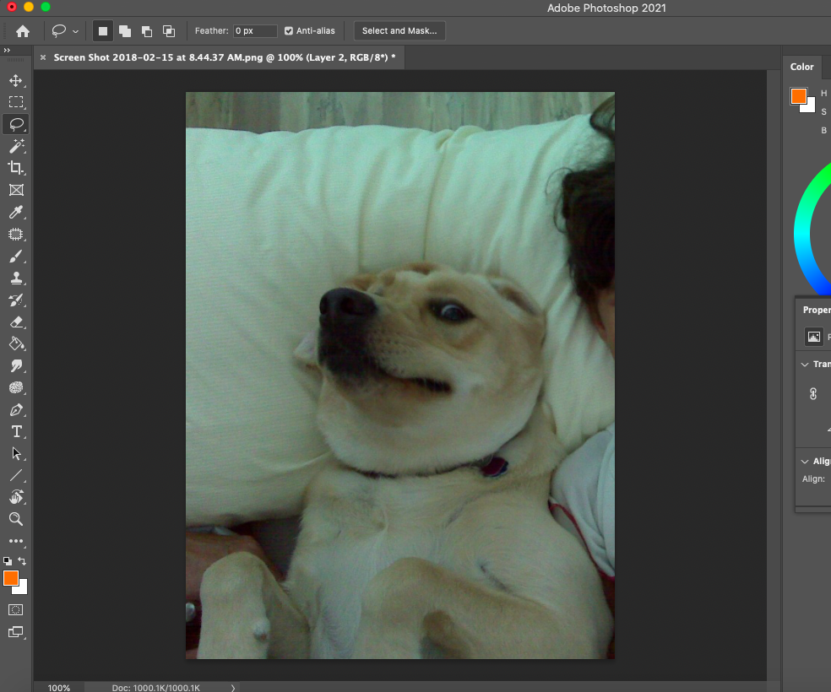Switch to the Color panel tab

click(801, 66)
